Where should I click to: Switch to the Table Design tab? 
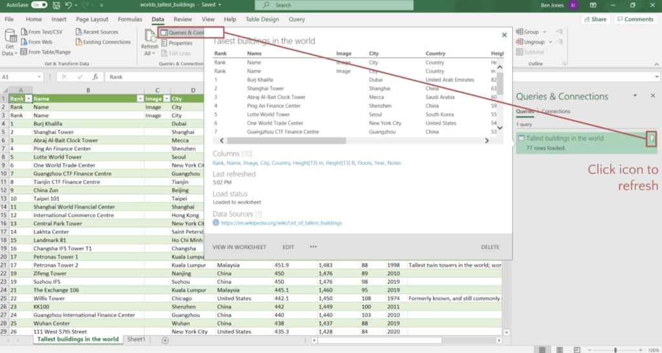(262, 19)
